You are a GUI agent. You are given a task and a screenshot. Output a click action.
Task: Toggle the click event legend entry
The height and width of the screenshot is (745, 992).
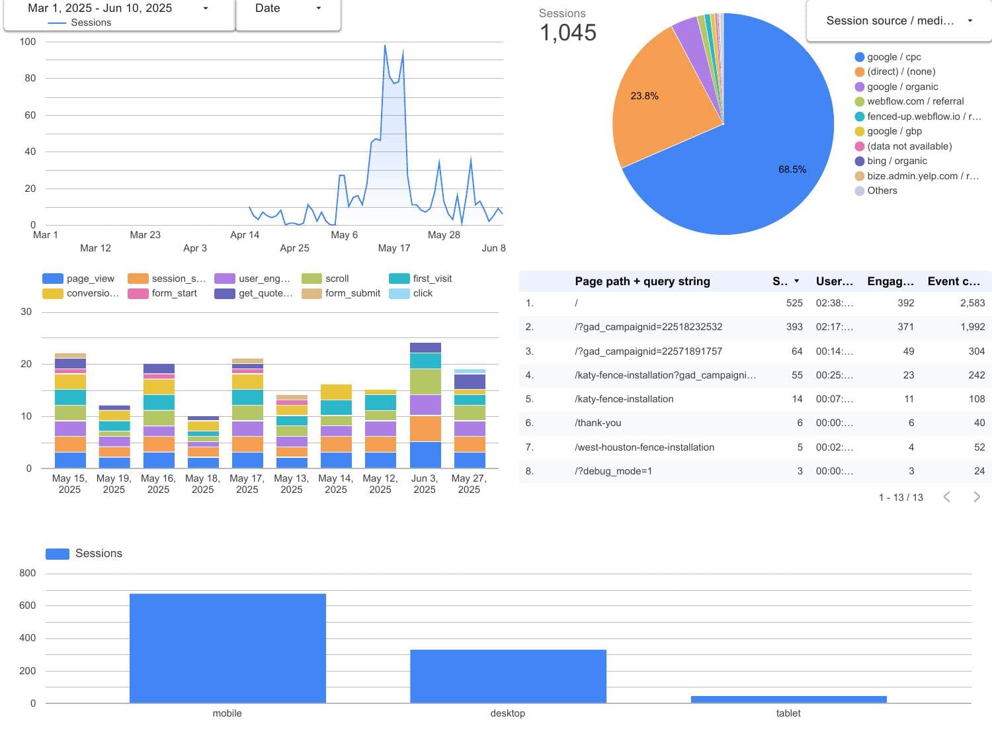pyautogui.click(x=400, y=293)
